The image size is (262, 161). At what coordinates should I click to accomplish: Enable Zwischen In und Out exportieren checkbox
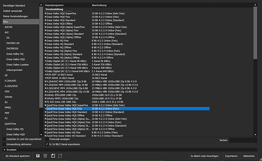4,139
